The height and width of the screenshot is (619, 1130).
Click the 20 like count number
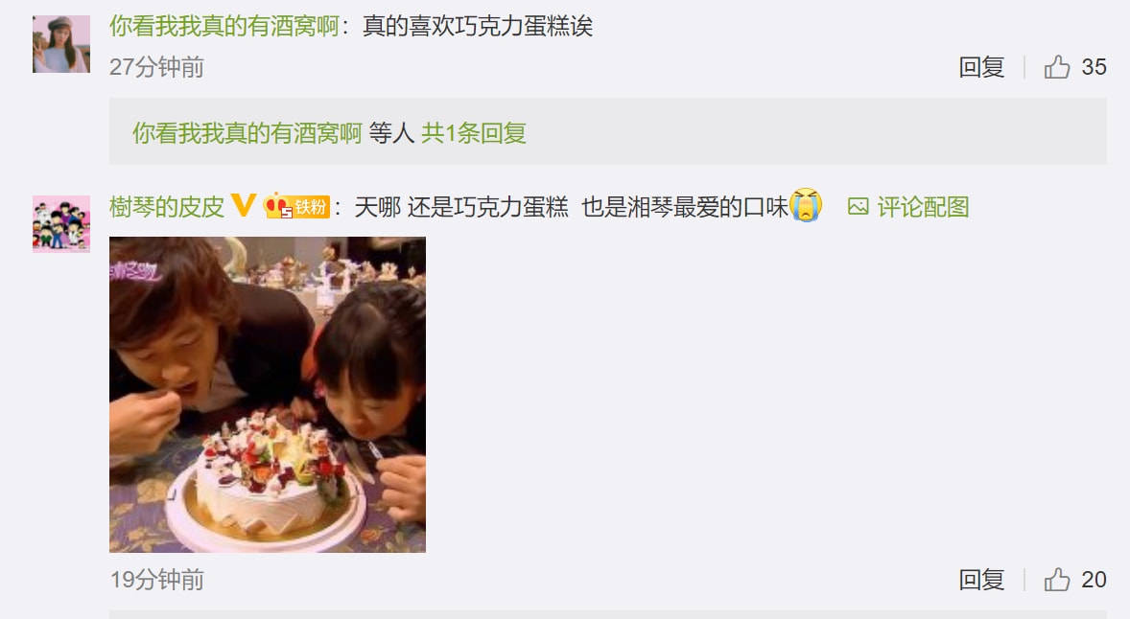tap(1094, 580)
